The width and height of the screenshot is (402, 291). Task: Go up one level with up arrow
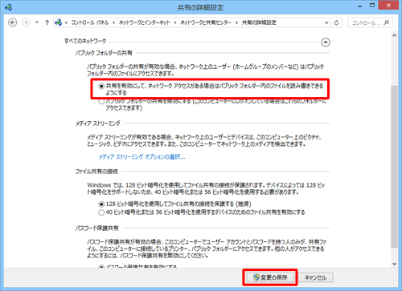pyautogui.click(x=47, y=22)
